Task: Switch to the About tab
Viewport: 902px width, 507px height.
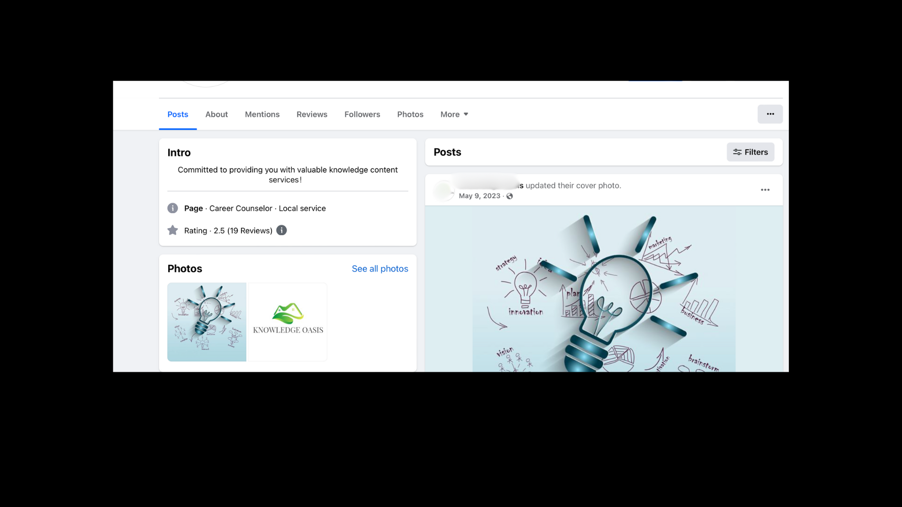Action: (x=216, y=115)
